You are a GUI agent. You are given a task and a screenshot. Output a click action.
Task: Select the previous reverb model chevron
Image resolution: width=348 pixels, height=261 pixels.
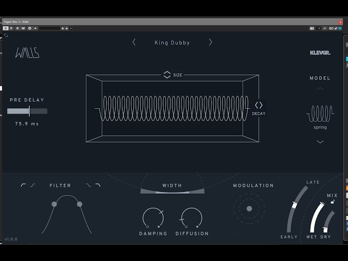320,89
